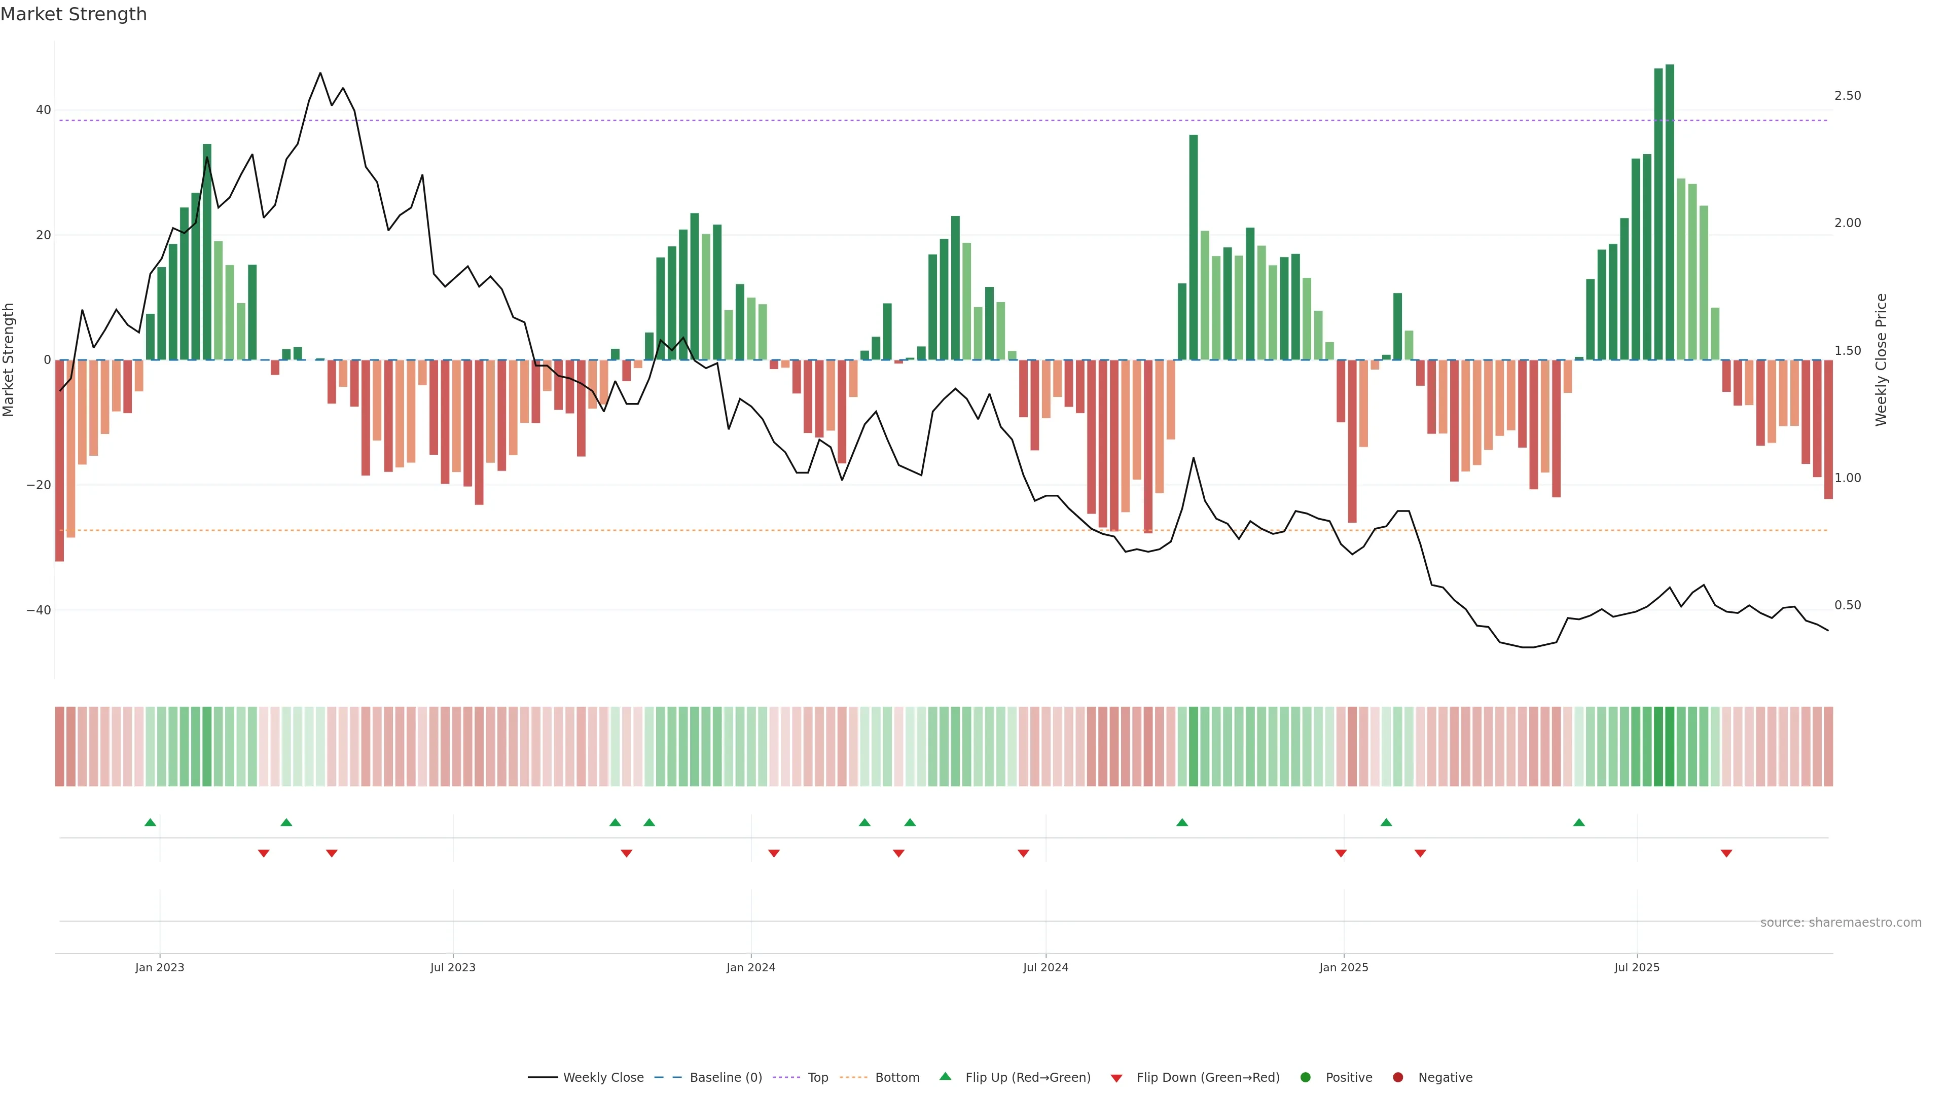1947x1095 pixels.
Task: Click the first green flip-up marker near Jan 2023
Action: tap(151, 822)
